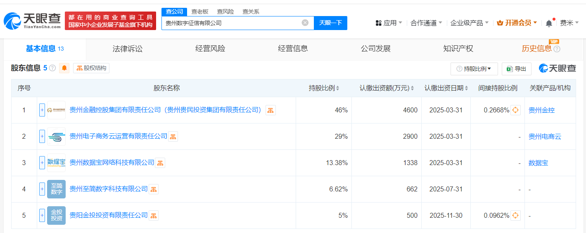Click equity structure icon beside 贵州数据宝网络科技有限公司
Screen dimensions: 586x233
click(x=160, y=163)
